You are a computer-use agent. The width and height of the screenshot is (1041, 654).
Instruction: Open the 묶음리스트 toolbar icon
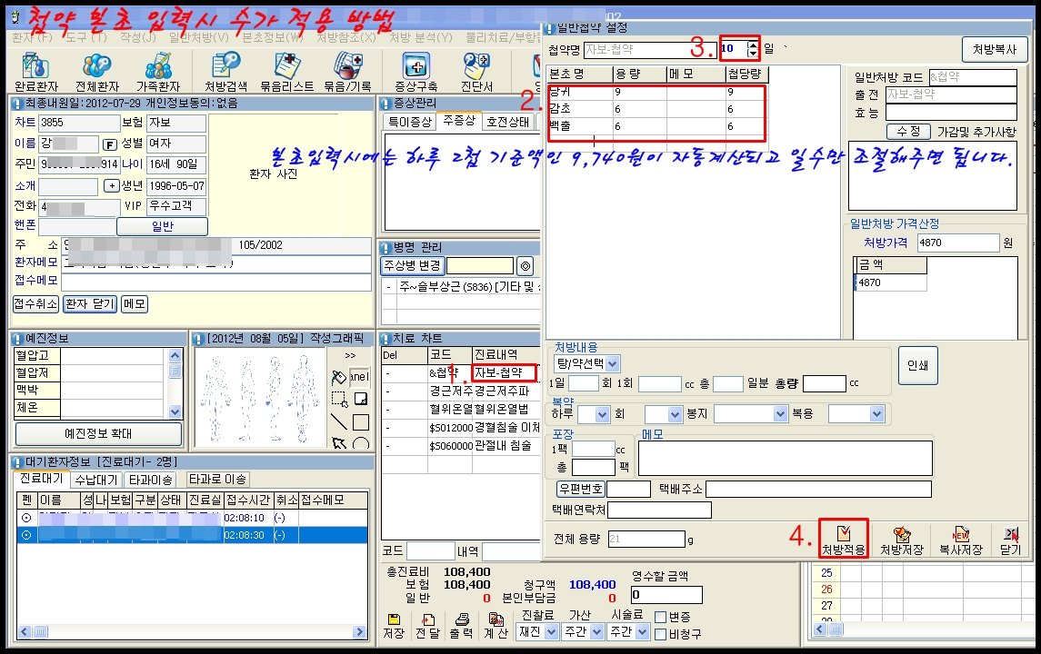point(286,70)
